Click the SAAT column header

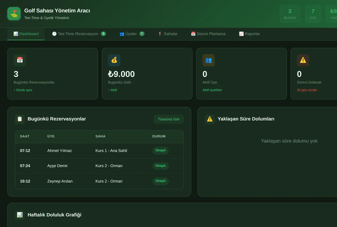[x=25, y=136]
